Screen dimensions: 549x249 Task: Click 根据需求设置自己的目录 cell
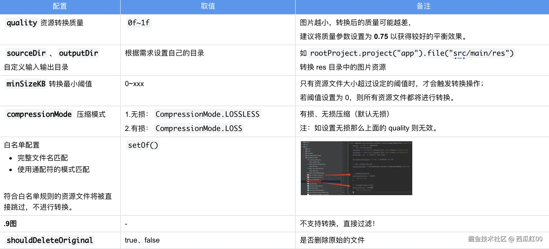click(165, 53)
